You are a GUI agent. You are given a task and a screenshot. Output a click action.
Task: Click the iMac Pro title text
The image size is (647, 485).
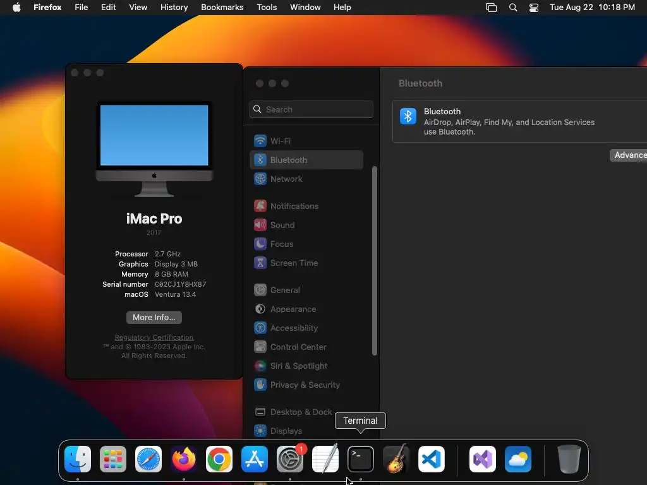tap(154, 219)
